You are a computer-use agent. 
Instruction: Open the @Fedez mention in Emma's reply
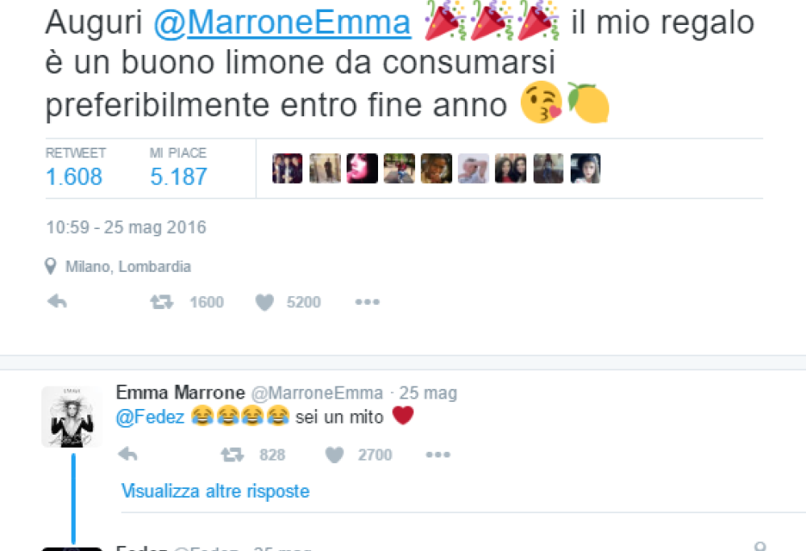pyautogui.click(x=150, y=417)
